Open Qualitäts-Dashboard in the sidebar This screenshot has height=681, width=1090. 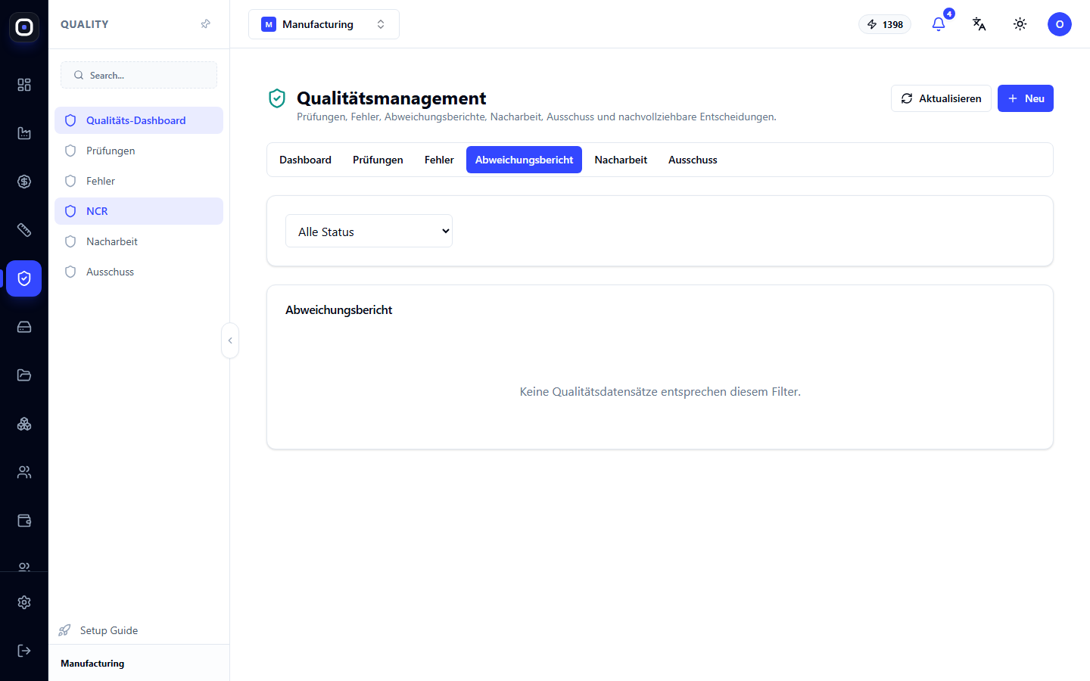click(x=139, y=120)
